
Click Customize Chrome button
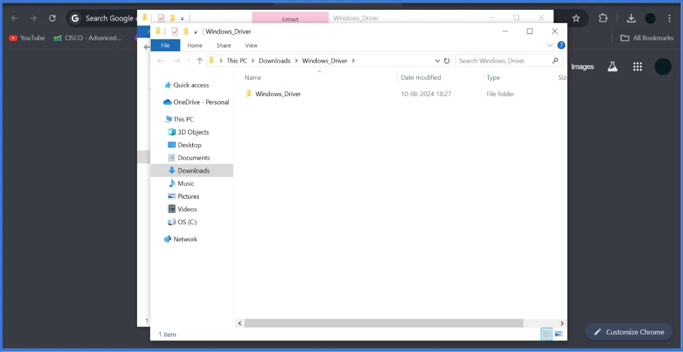click(629, 332)
